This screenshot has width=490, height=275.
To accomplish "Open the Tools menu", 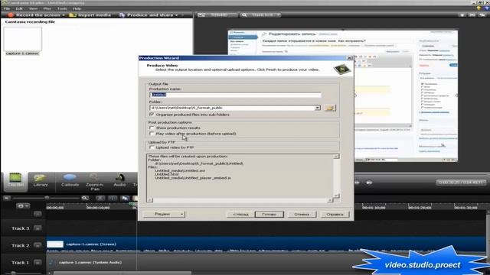I will tap(62, 8).
